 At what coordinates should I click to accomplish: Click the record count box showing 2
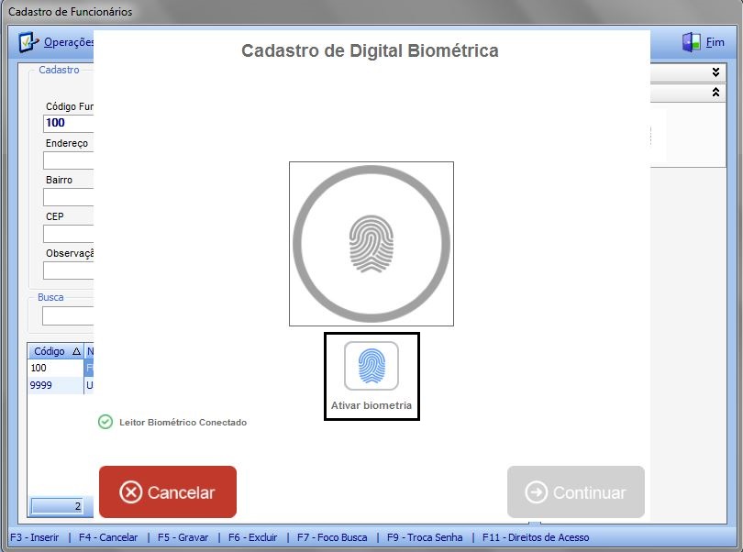point(57,506)
